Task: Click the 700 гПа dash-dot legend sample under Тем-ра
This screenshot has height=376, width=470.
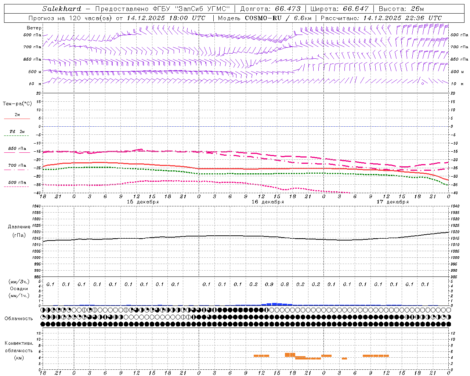Action: tap(16, 170)
